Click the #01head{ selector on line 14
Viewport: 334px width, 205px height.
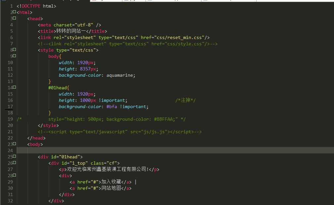(59, 88)
